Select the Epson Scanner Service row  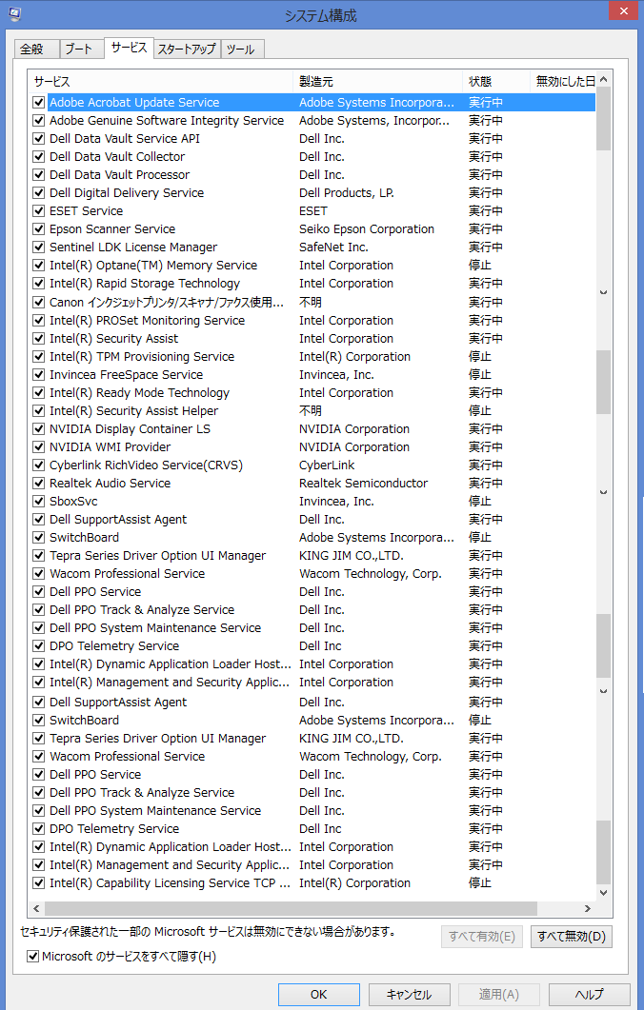click(312, 228)
